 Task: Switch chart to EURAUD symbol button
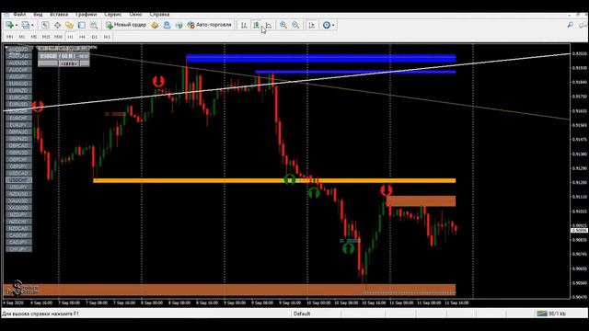18,84
